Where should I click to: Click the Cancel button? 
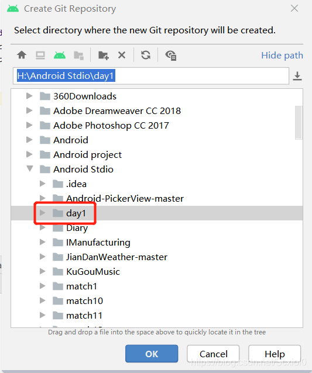click(213, 354)
